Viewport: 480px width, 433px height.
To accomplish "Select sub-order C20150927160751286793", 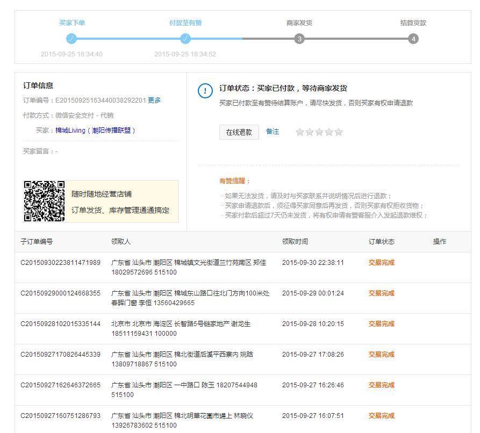I will (x=60, y=416).
